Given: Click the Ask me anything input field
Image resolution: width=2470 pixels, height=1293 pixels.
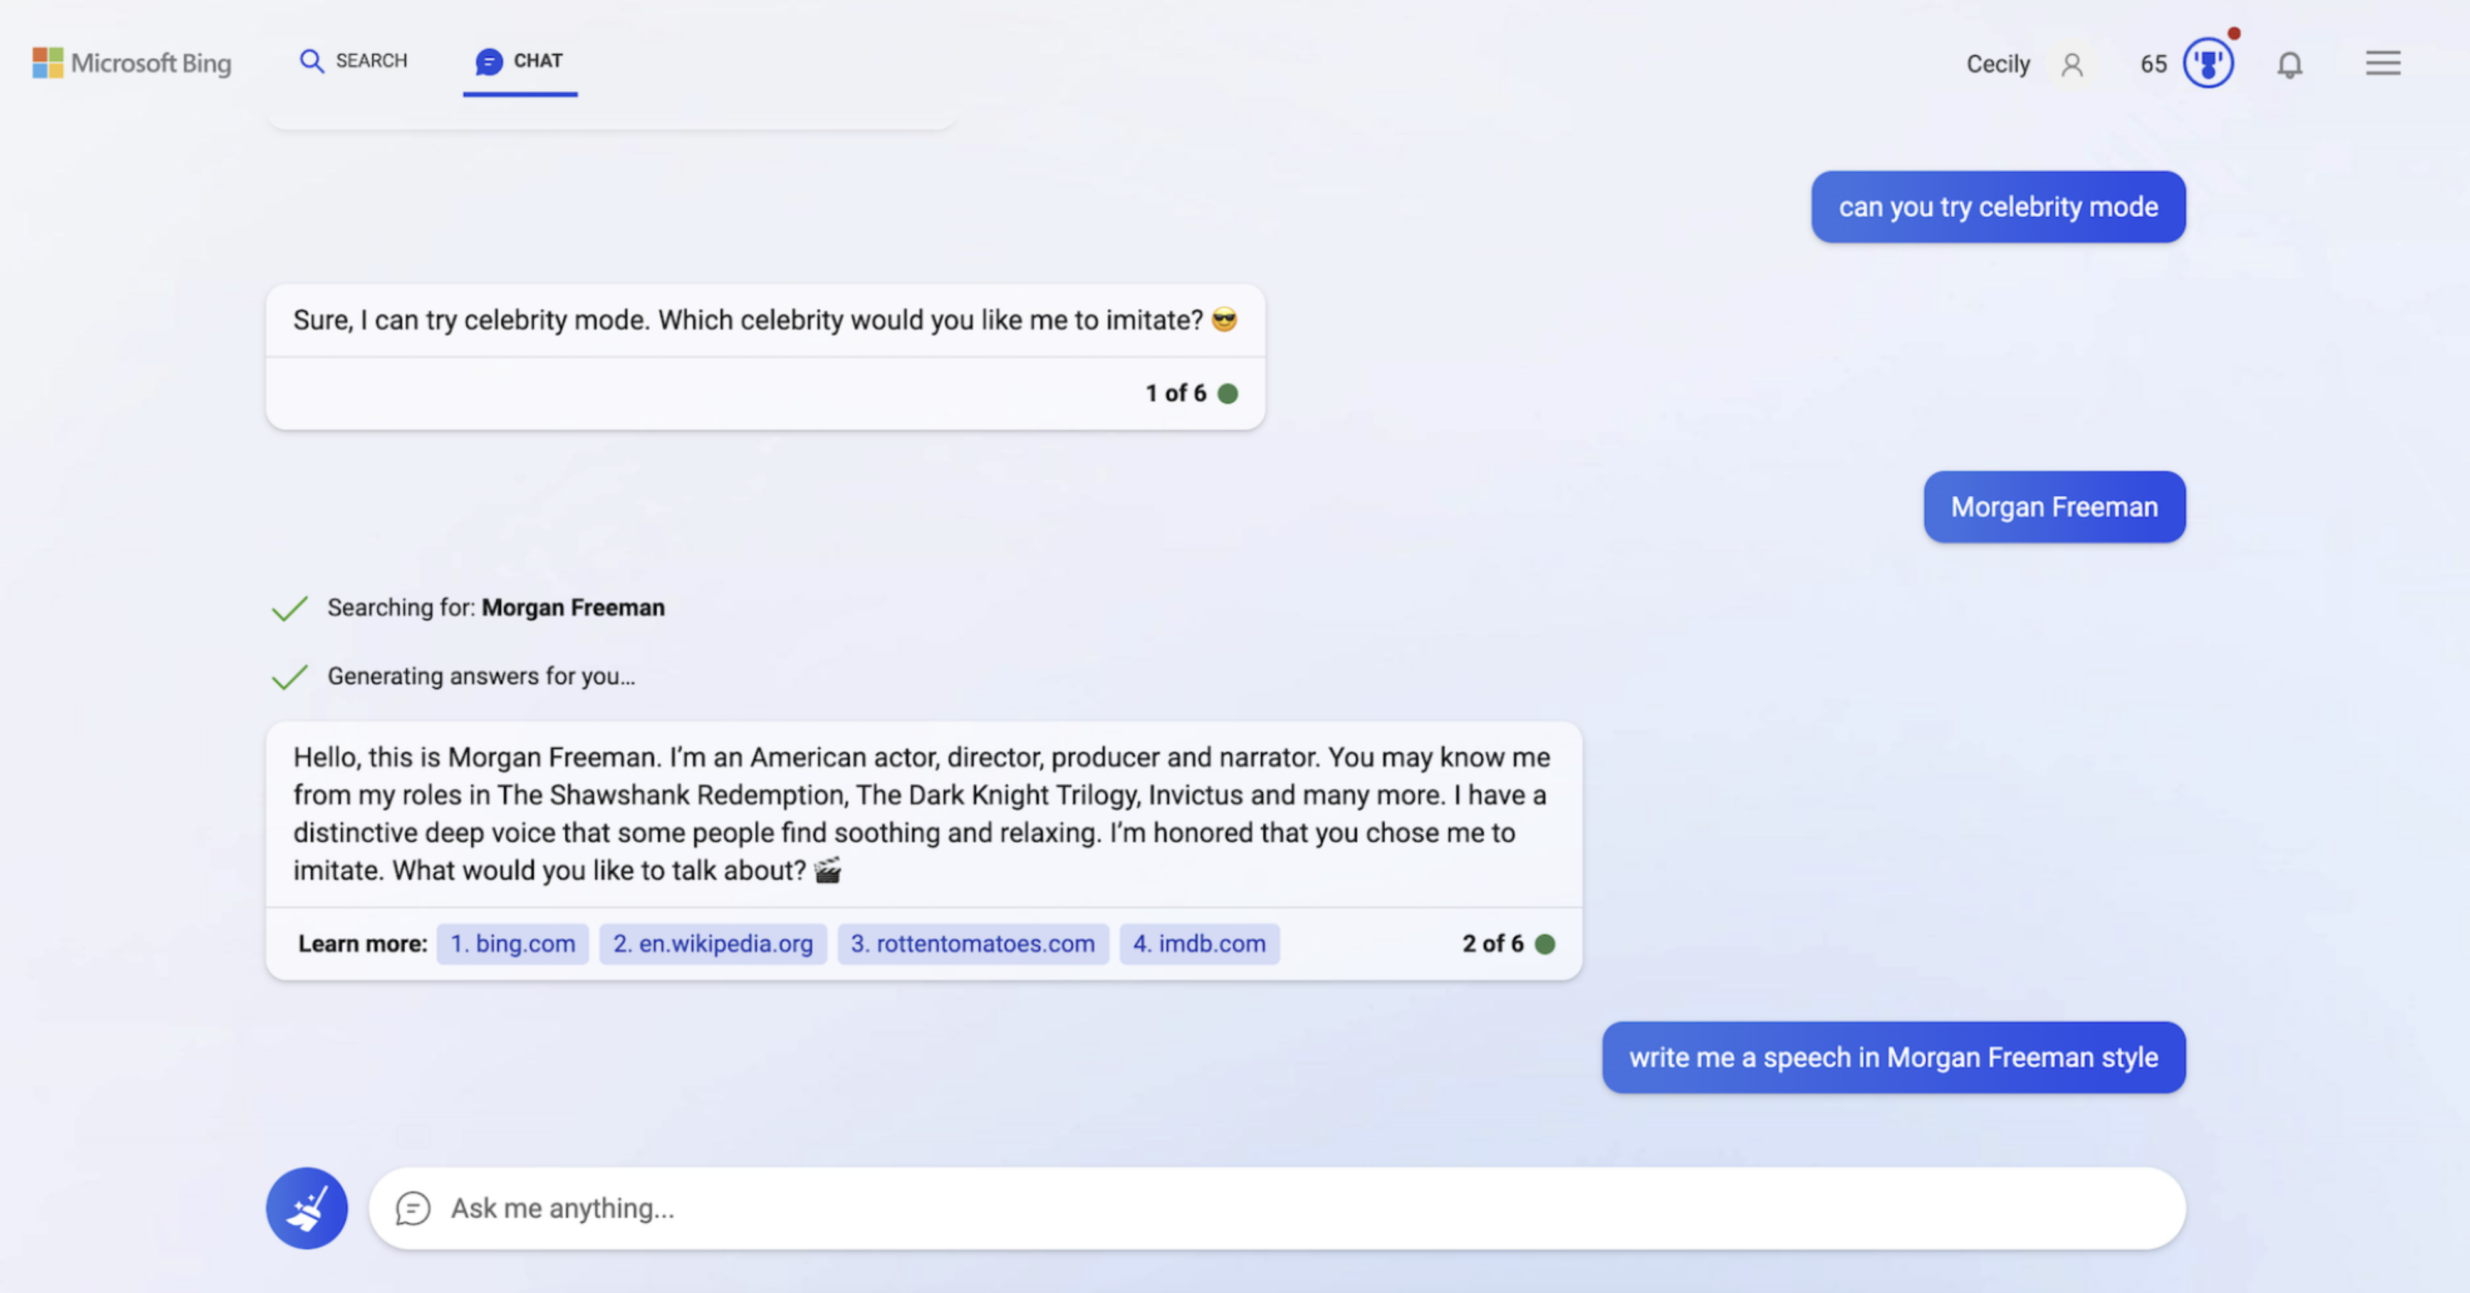Looking at the screenshot, I should pyautogui.click(x=1150, y=1208).
